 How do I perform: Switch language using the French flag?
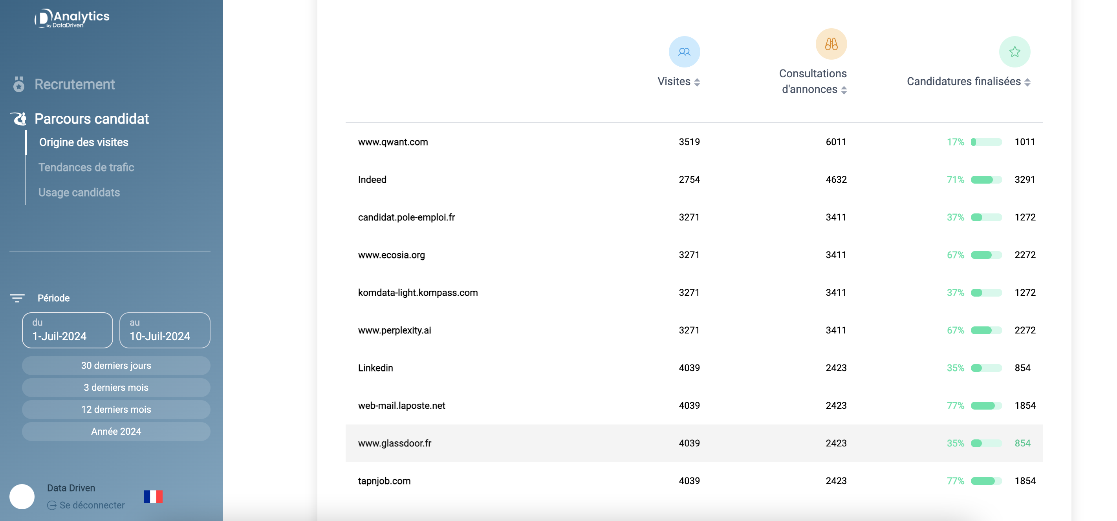coord(153,496)
